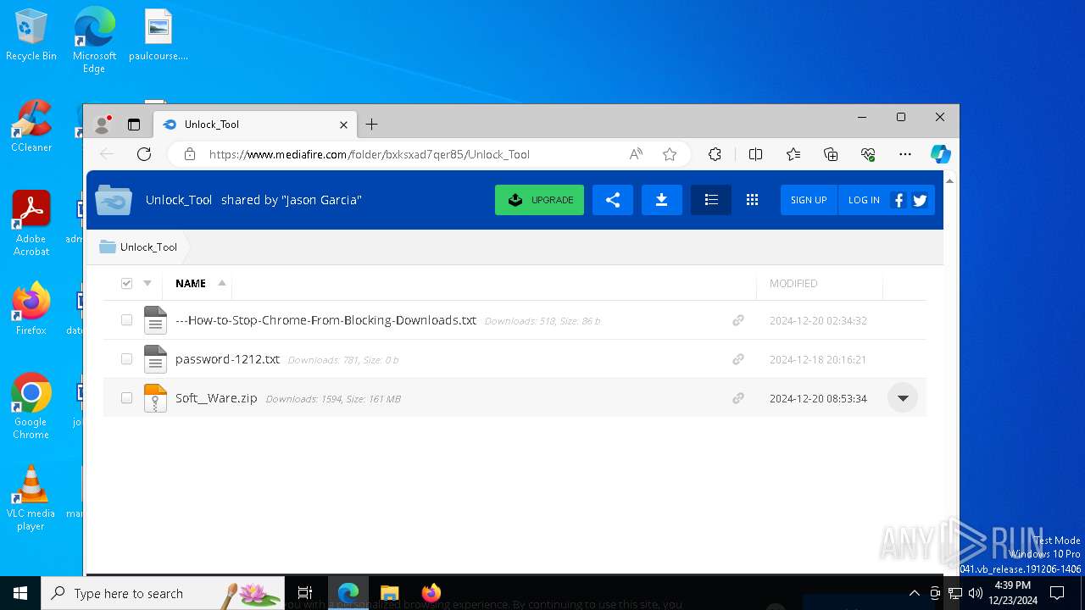Open Firefox from taskbar
The height and width of the screenshot is (610, 1085).
(431, 593)
